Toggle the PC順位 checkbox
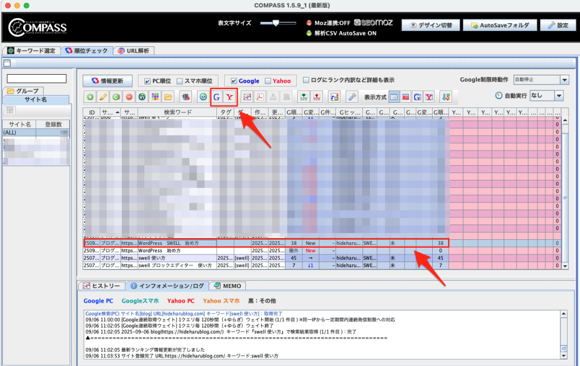Viewport: 580px width, 366px height. click(148, 81)
